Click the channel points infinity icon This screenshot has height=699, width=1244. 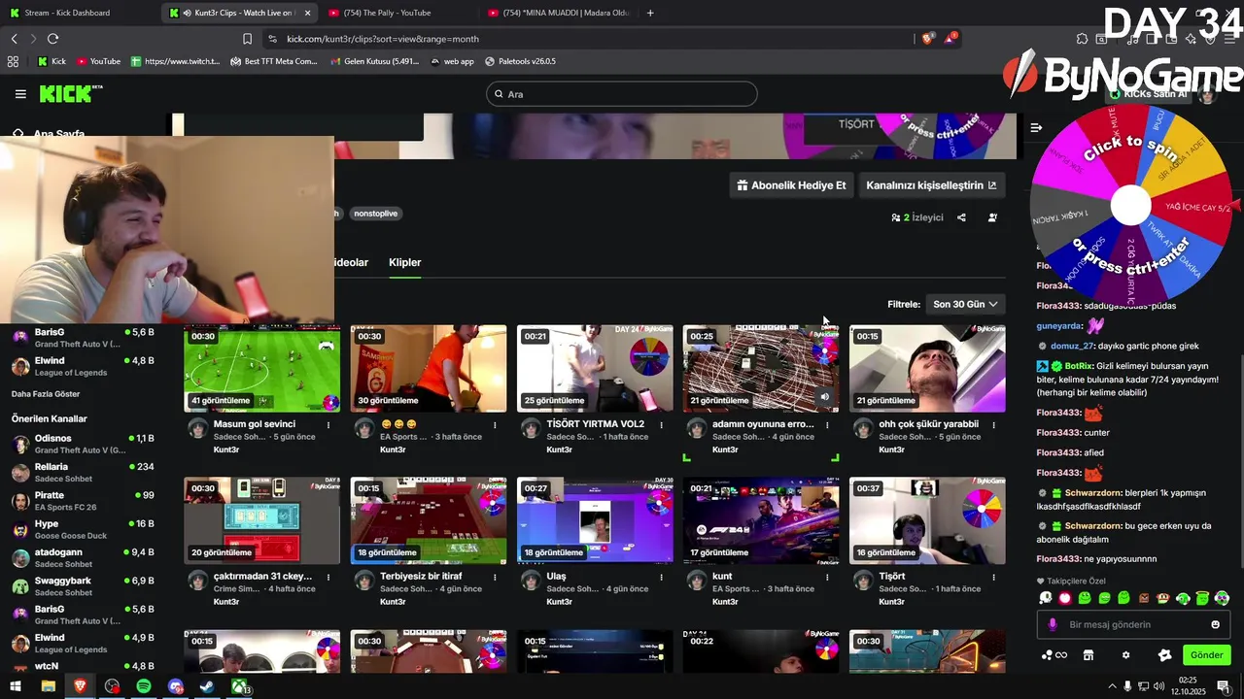[1054, 655]
